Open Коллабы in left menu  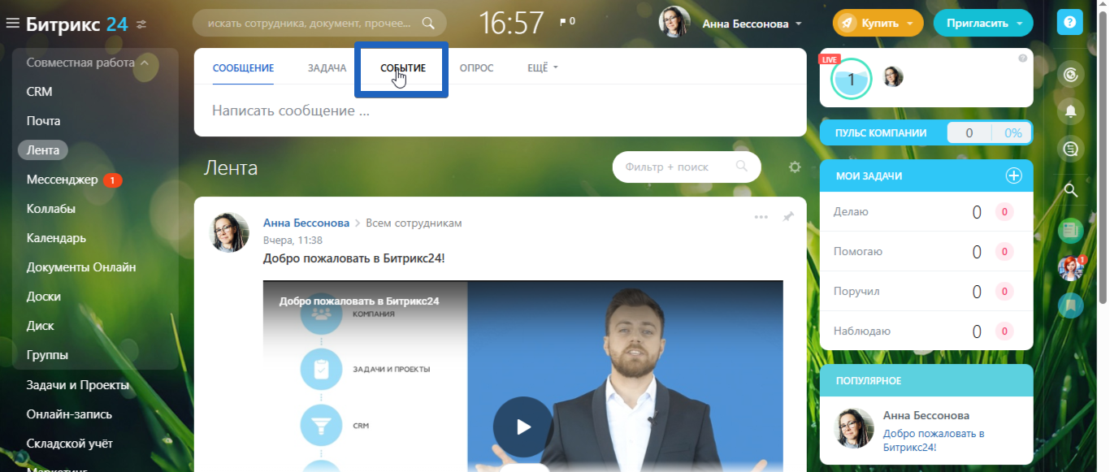pyautogui.click(x=50, y=209)
